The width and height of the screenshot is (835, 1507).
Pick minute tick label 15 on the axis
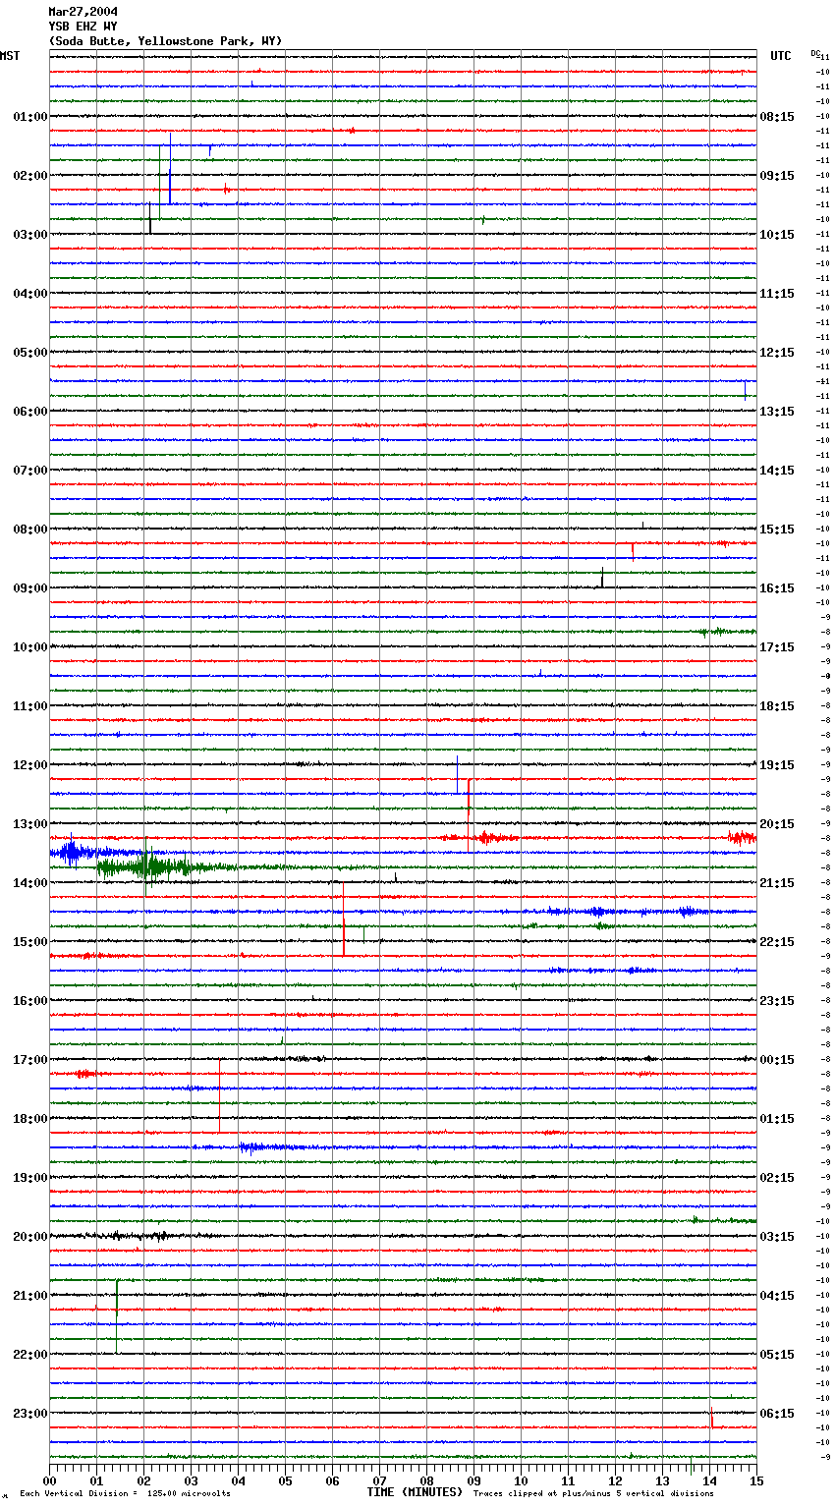(x=755, y=1480)
